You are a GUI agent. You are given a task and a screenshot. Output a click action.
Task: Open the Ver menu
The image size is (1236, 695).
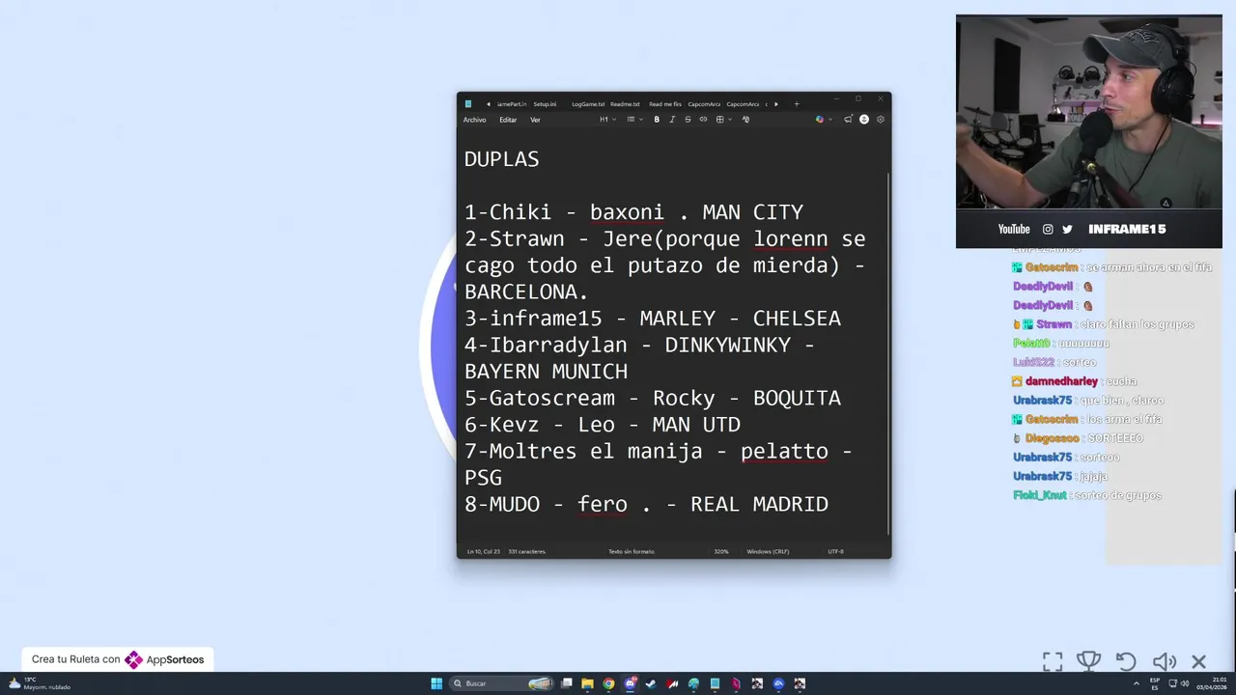535,120
